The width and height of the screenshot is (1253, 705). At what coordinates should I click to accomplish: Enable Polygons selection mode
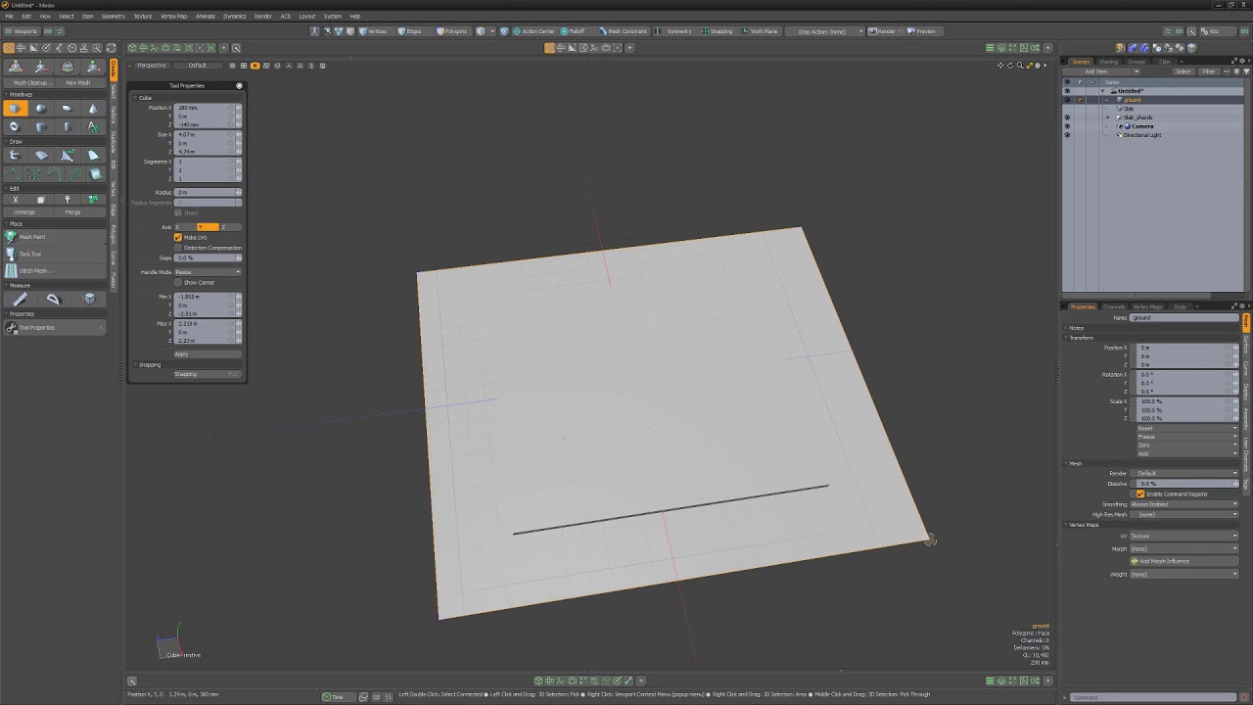(452, 31)
